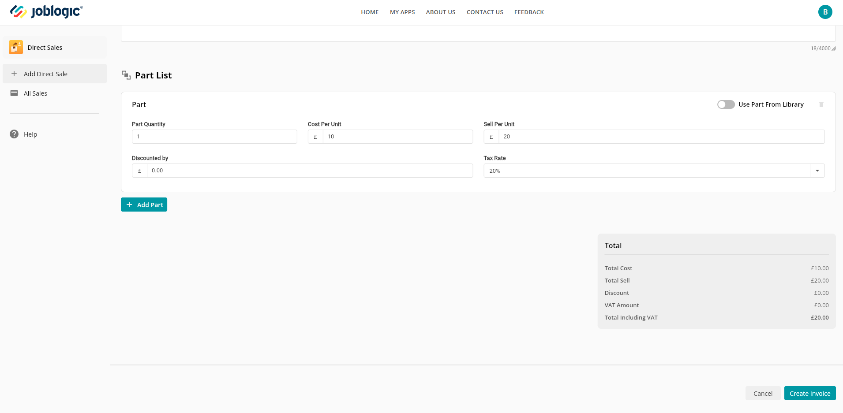Click the Part List heading text
This screenshot has width=843, height=413.
(x=154, y=75)
